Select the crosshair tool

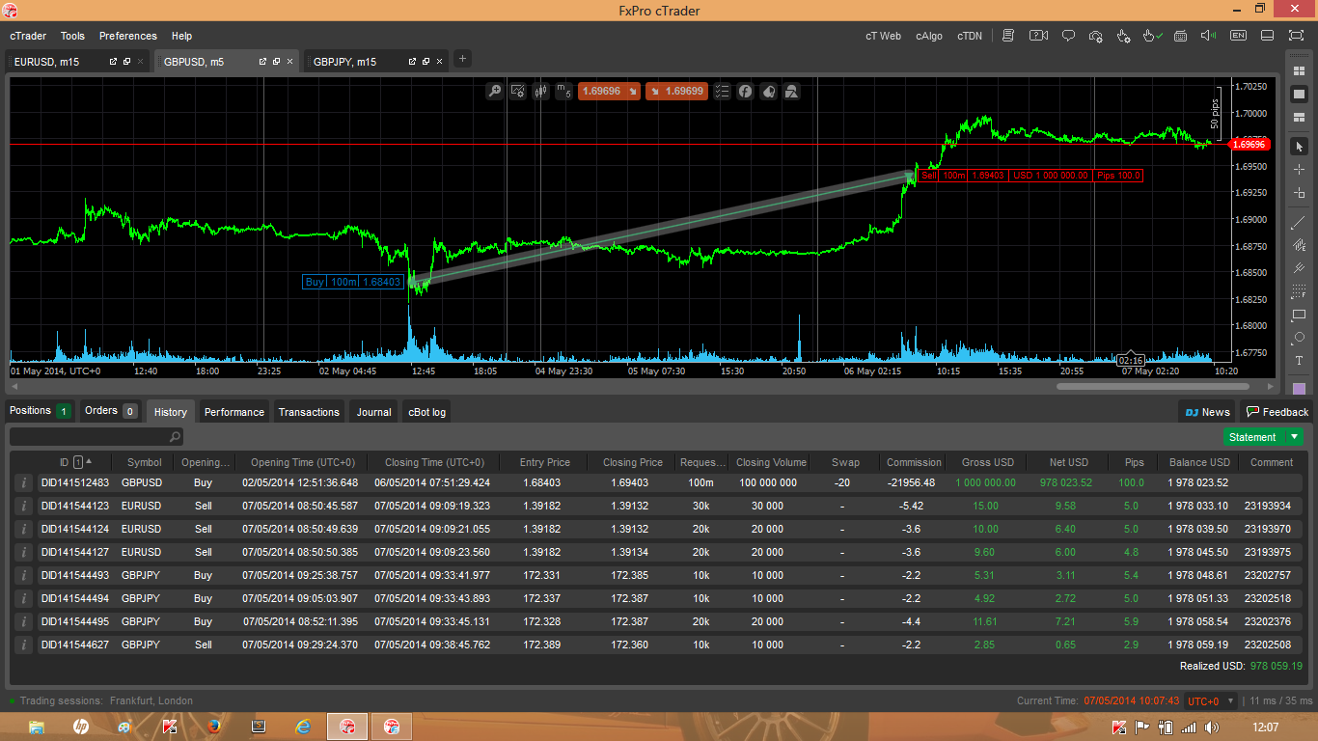coord(1299,170)
